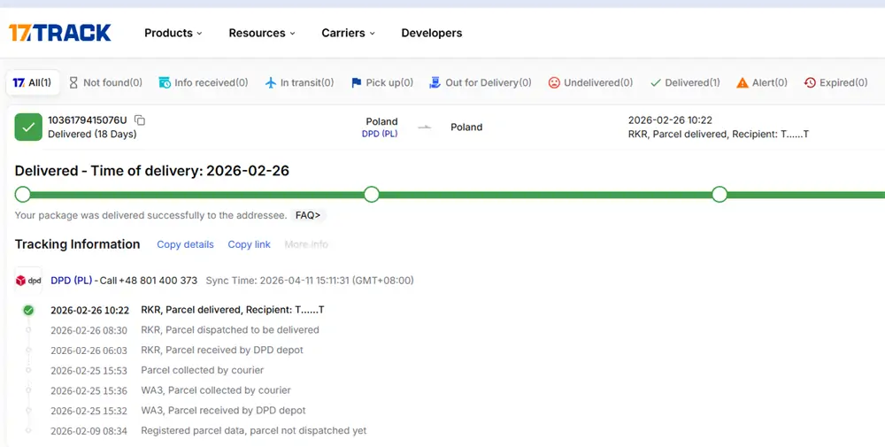This screenshot has width=885, height=447.
Task: Switch to Info received(0) tab
Action: point(204,82)
